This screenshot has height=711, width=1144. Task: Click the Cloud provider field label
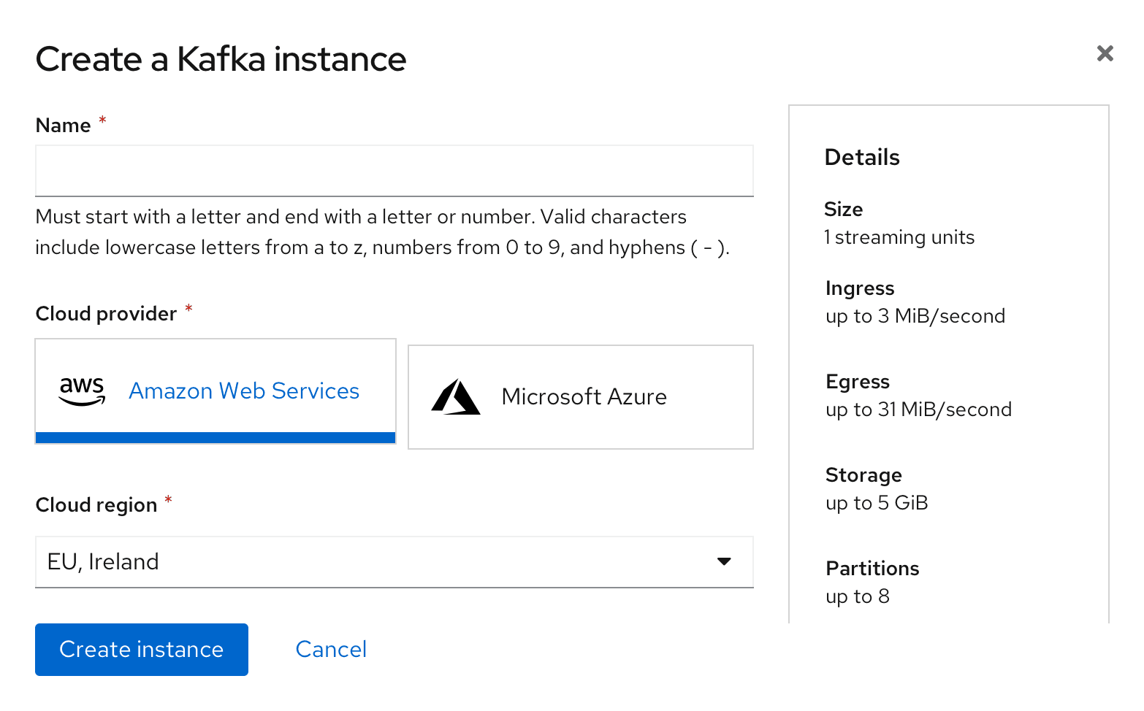pos(106,314)
